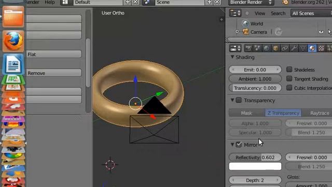Click the Scene name field

[x=180, y=2]
